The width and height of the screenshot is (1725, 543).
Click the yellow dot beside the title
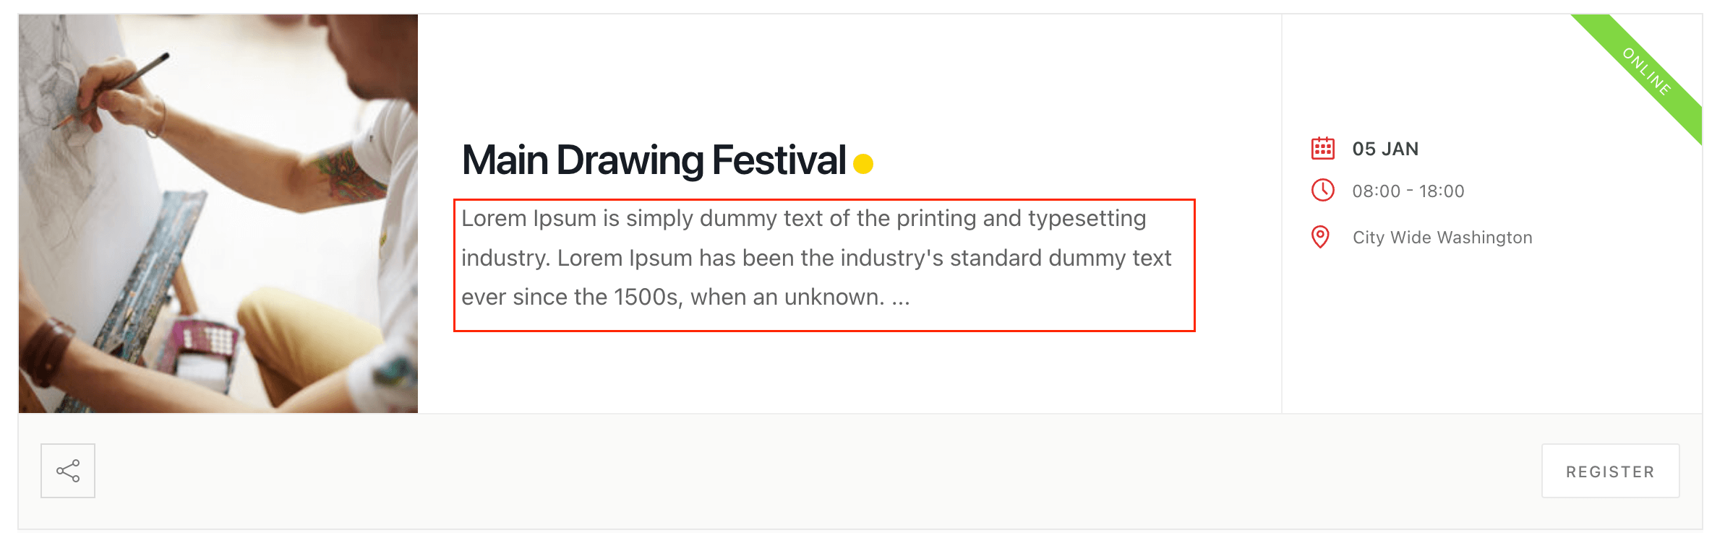point(862,164)
